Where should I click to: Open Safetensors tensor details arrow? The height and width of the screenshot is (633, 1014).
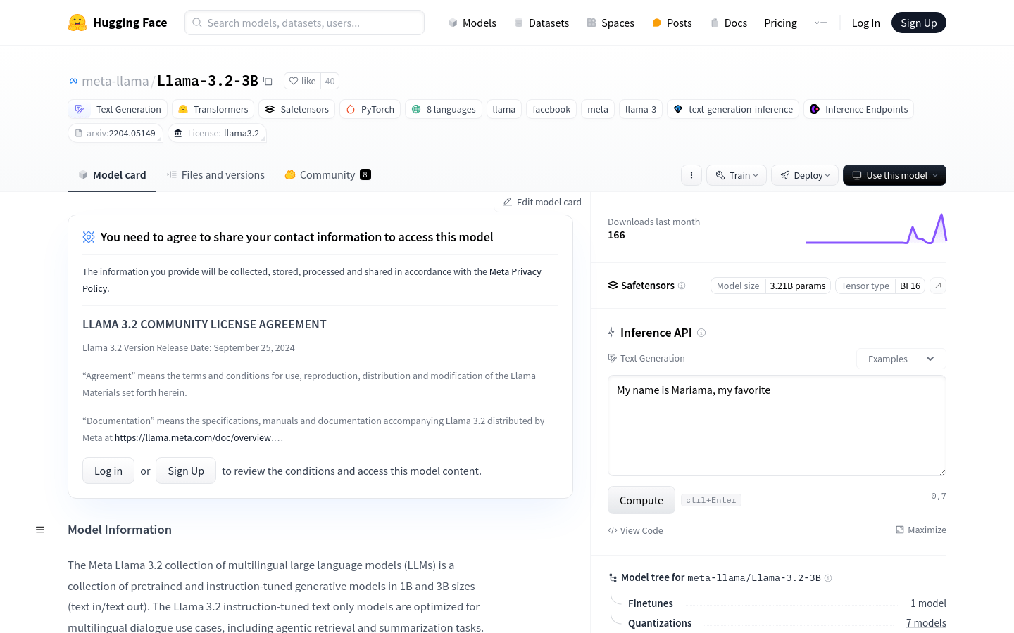pyautogui.click(x=938, y=286)
